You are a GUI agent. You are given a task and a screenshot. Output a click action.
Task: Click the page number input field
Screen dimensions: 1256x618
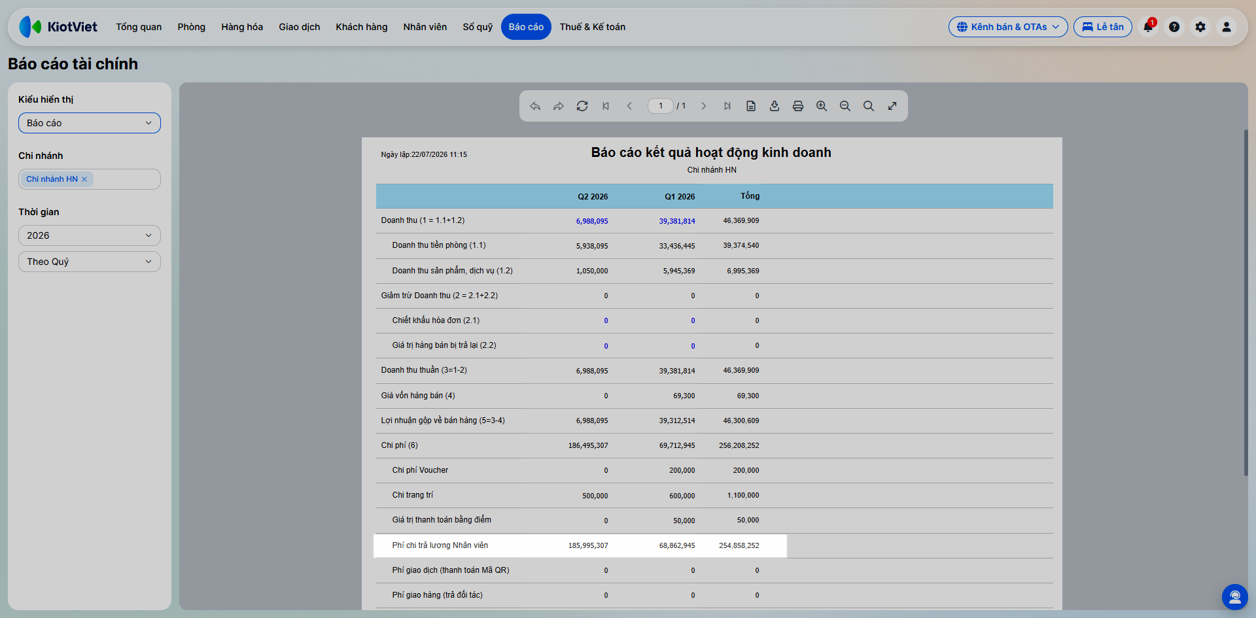(x=661, y=106)
